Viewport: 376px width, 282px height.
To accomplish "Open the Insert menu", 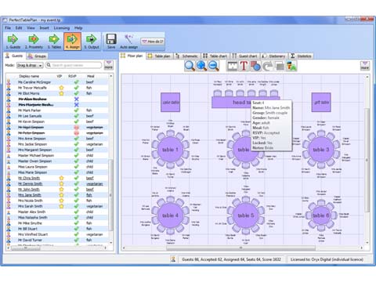I will point(44,27).
